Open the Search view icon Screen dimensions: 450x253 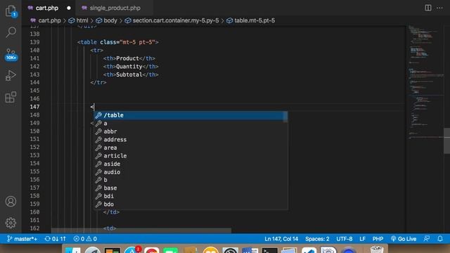point(11,32)
